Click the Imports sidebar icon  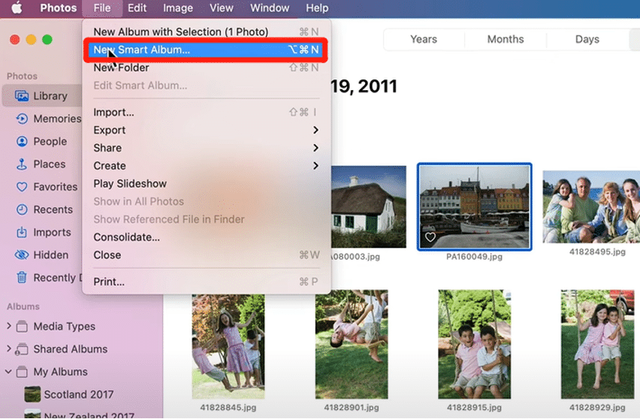22,232
